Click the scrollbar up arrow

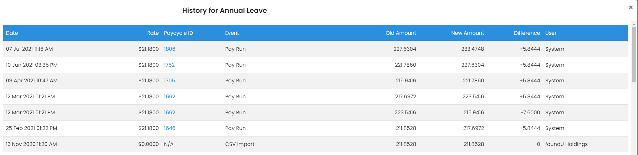pyautogui.click(x=634, y=24)
